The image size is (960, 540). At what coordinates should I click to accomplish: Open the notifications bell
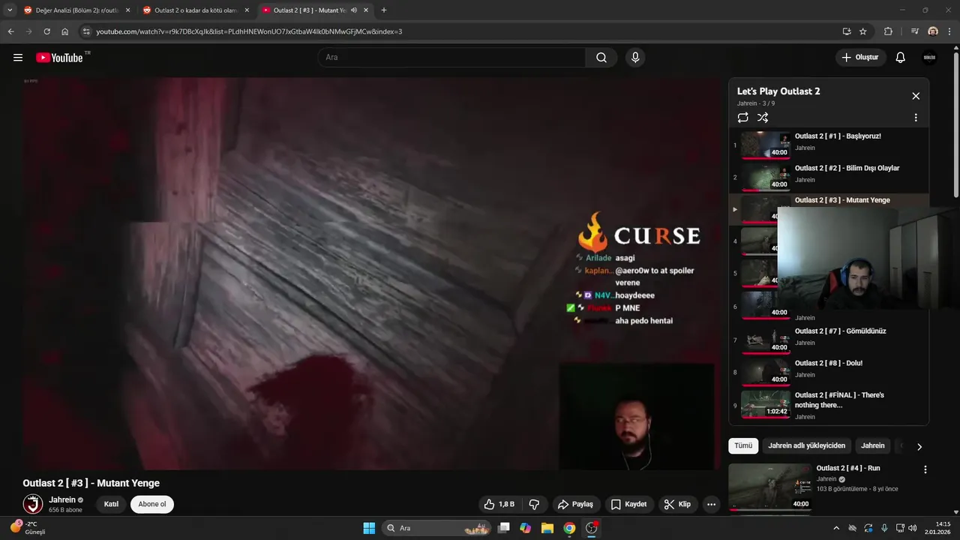point(901,58)
